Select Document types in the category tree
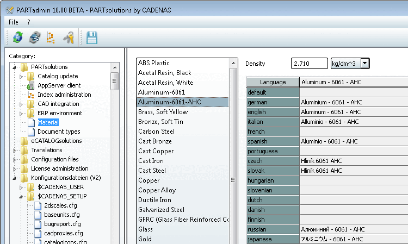Viewport: 408px width, 244px height. click(x=59, y=132)
